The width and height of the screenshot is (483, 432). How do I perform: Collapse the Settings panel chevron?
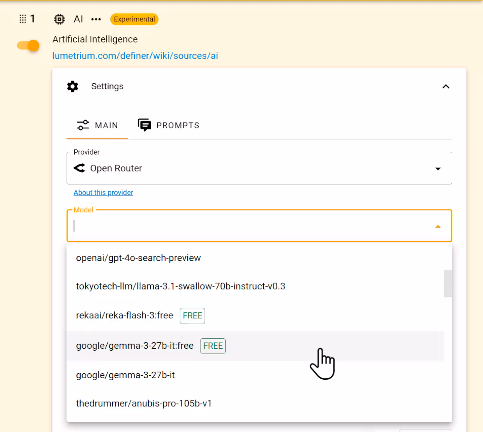[446, 86]
